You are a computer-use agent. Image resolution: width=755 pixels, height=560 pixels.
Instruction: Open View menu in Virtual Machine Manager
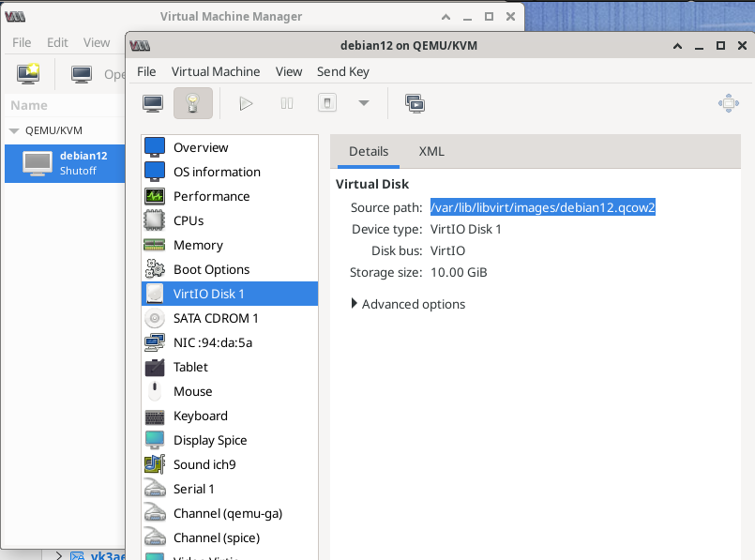(97, 42)
